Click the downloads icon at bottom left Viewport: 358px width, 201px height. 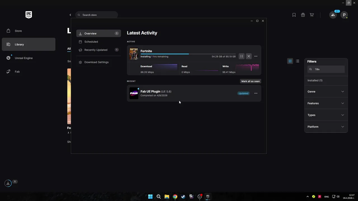pyautogui.click(x=8, y=183)
